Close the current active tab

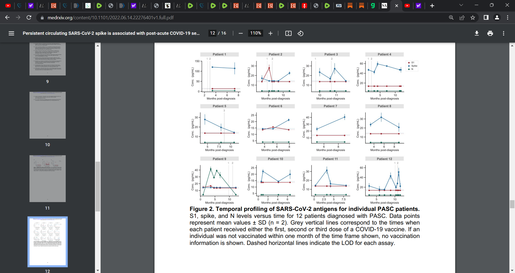tap(396, 6)
